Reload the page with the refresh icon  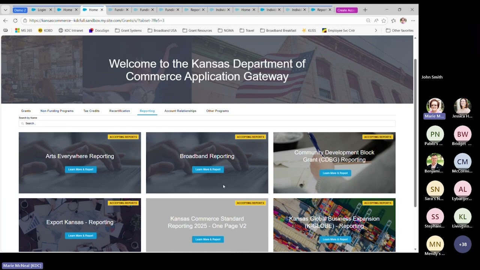click(15, 21)
